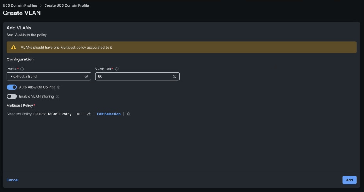Click the multicast warning triangle icon
Image resolution: width=364 pixels, height=192 pixels.
[x=13, y=47]
